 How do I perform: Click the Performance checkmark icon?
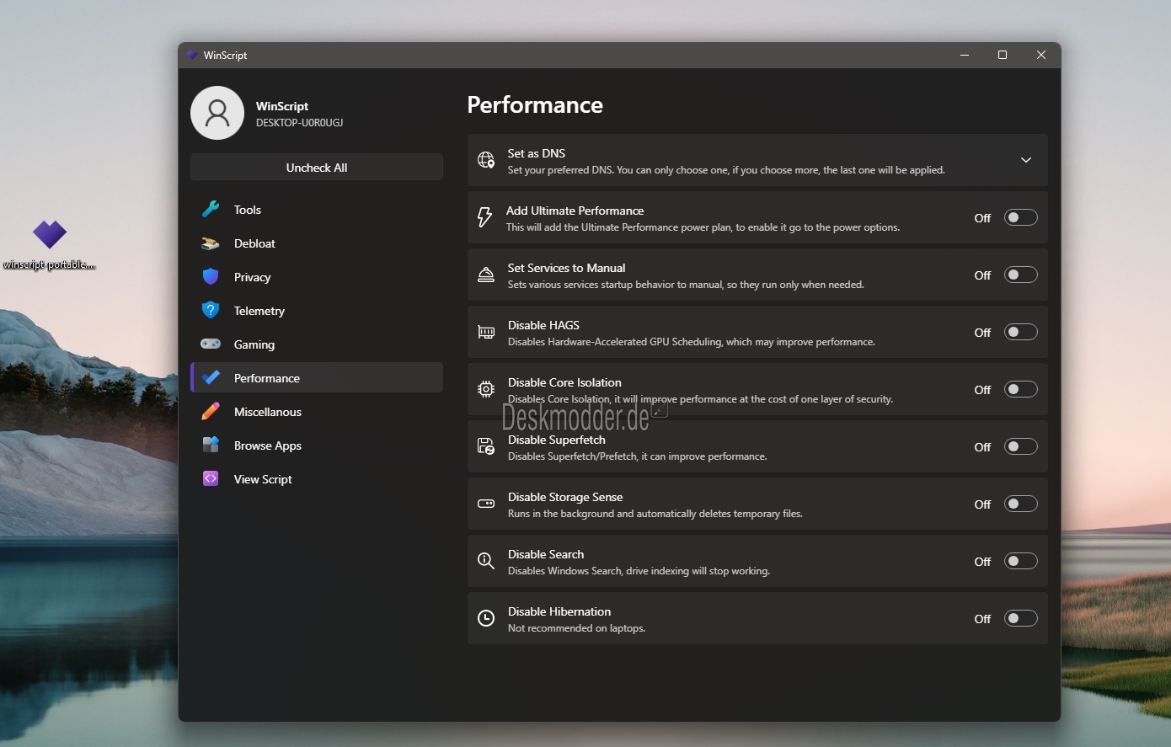tap(211, 377)
